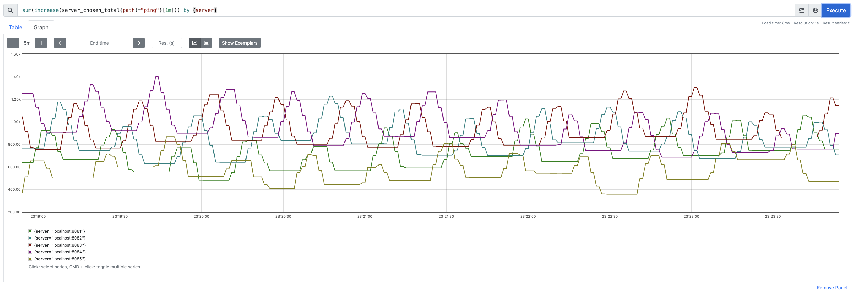Click the format expression icon
This screenshot has height=294, width=854.
click(802, 10)
